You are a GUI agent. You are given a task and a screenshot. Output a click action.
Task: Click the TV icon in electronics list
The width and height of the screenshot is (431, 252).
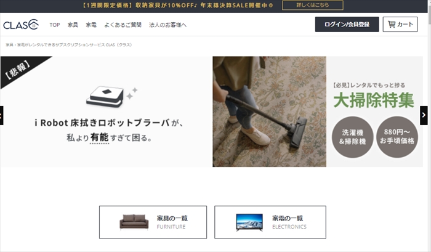[x=249, y=222]
